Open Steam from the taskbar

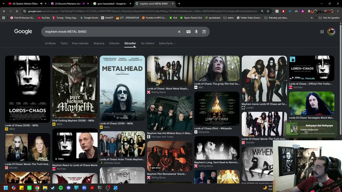[53, 188]
